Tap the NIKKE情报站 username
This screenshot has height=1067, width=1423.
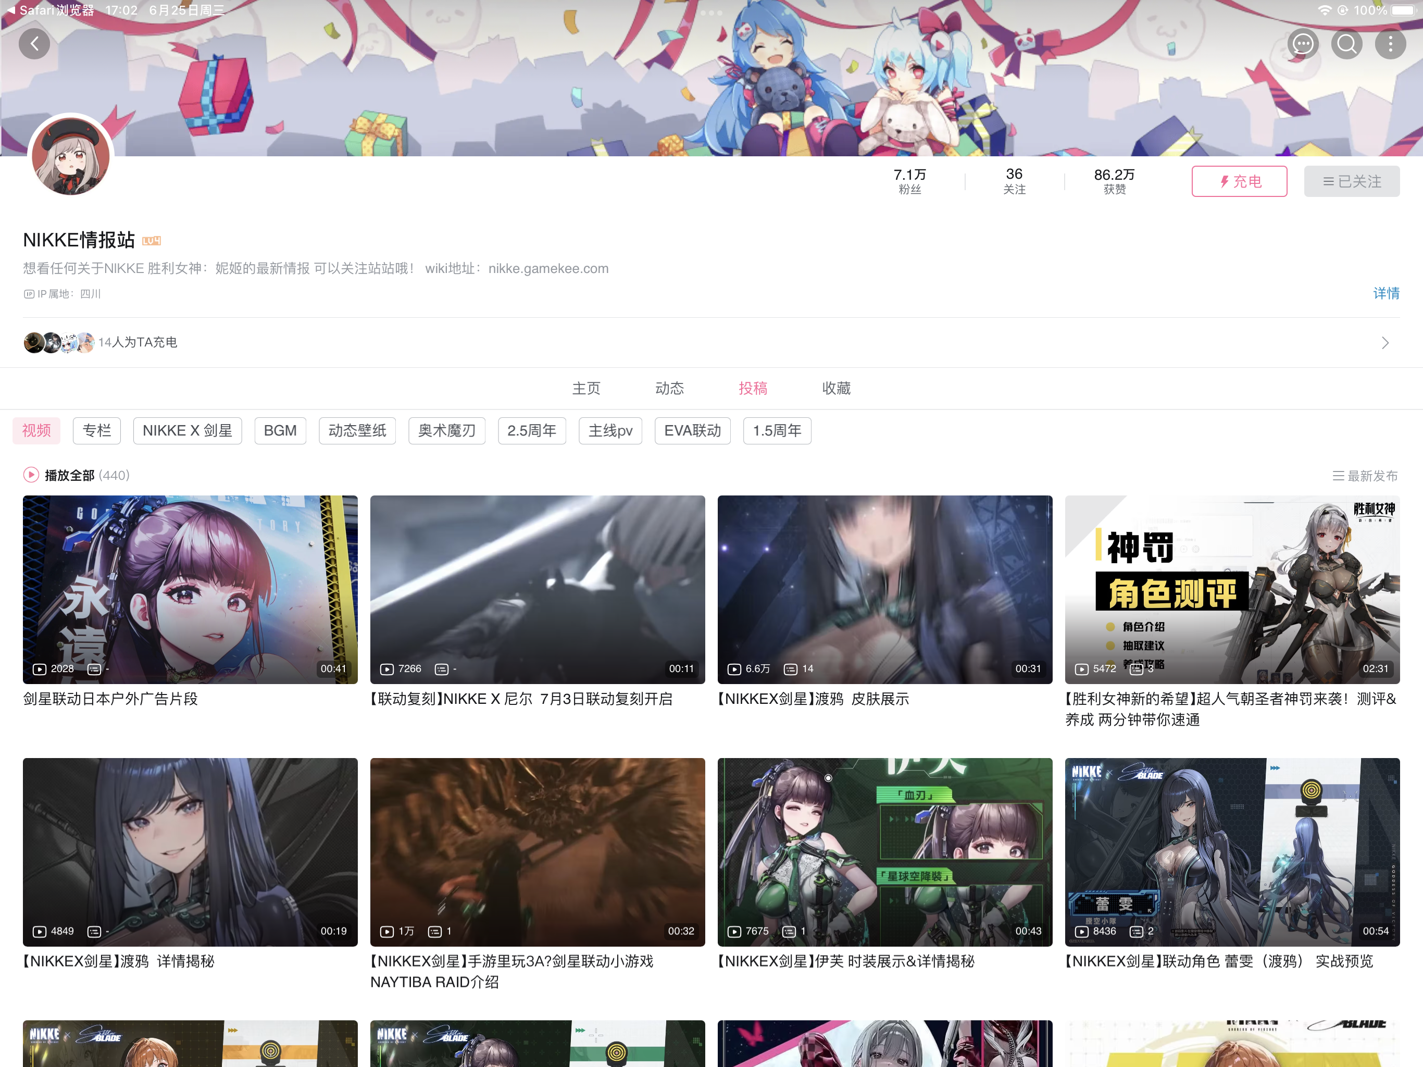click(x=79, y=240)
